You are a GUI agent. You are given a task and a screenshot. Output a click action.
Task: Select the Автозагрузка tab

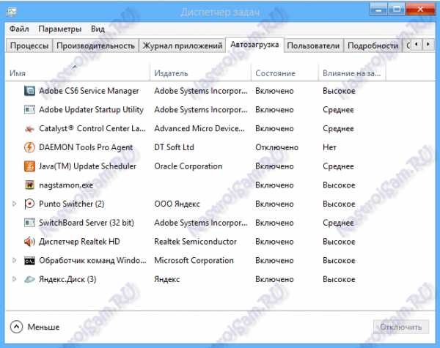pyautogui.click(x=254, y=45)
